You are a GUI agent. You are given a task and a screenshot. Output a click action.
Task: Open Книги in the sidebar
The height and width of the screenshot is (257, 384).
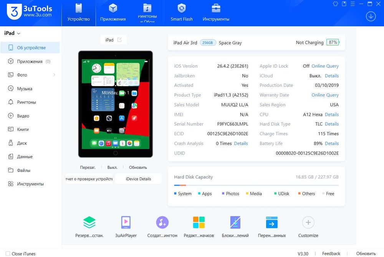tap(30, 129)
